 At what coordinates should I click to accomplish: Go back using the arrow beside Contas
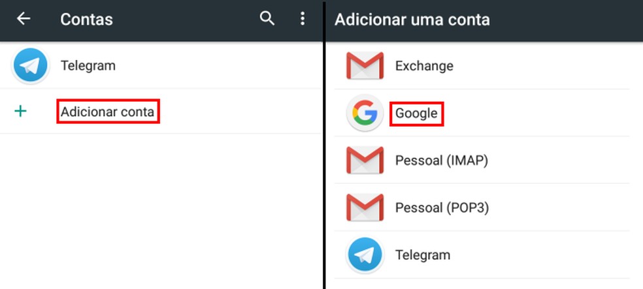pyautogui.click(x=24, y=19)
